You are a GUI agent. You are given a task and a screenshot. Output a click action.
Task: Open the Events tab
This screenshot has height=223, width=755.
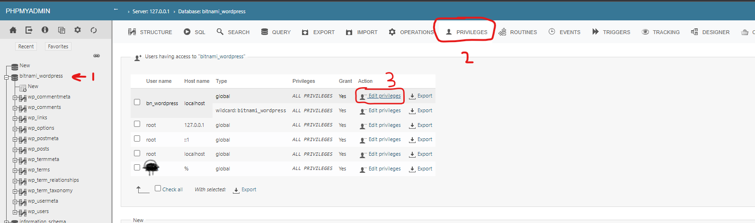click(x=564, y=32)
